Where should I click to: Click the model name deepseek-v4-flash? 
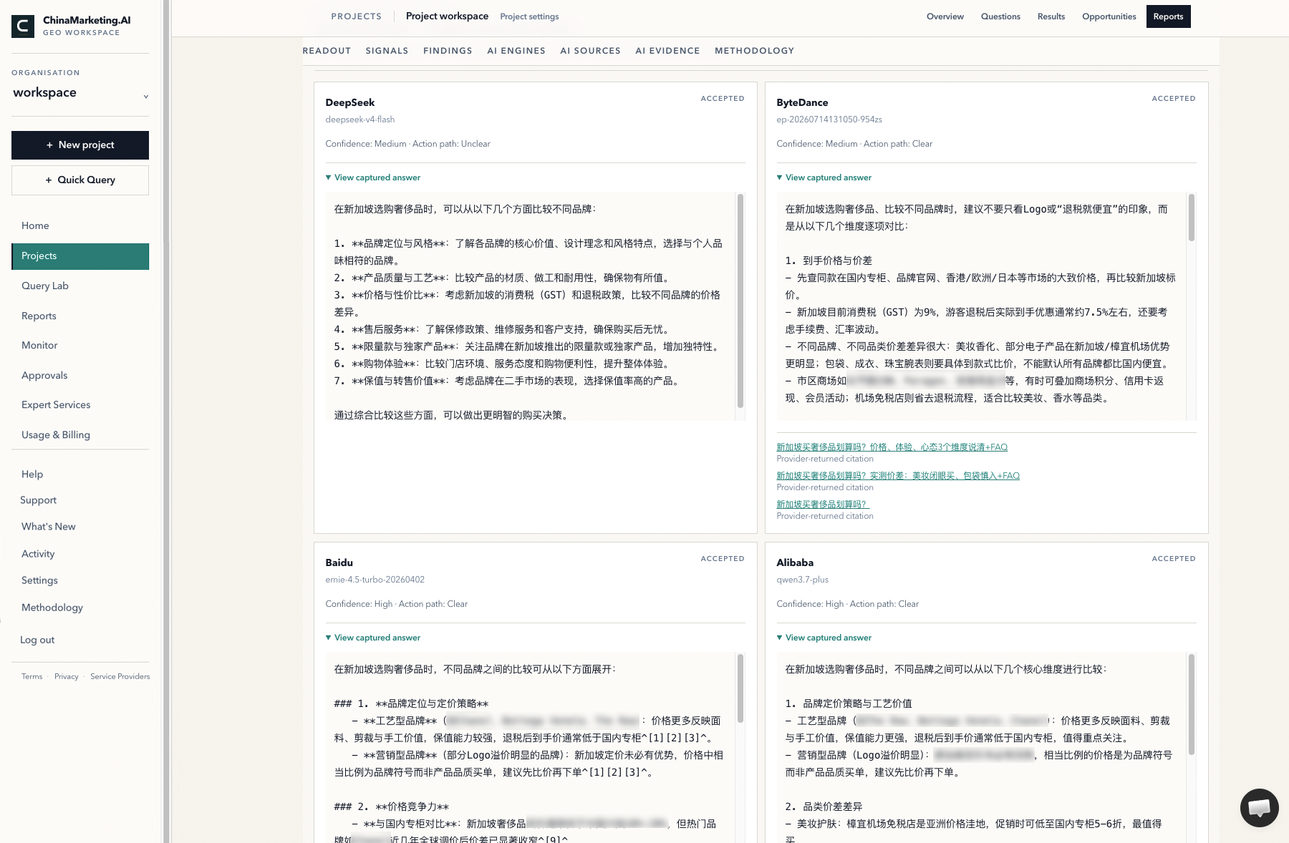[359, 120]
